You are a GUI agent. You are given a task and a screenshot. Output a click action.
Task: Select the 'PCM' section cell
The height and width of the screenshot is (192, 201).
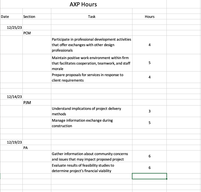[37, 33]
